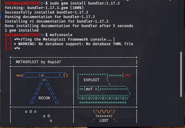Click the 'LOOT' label in the banner
The height and width of the screenshot is (128, 185).
pyautogui.click(x=104, y=121)
